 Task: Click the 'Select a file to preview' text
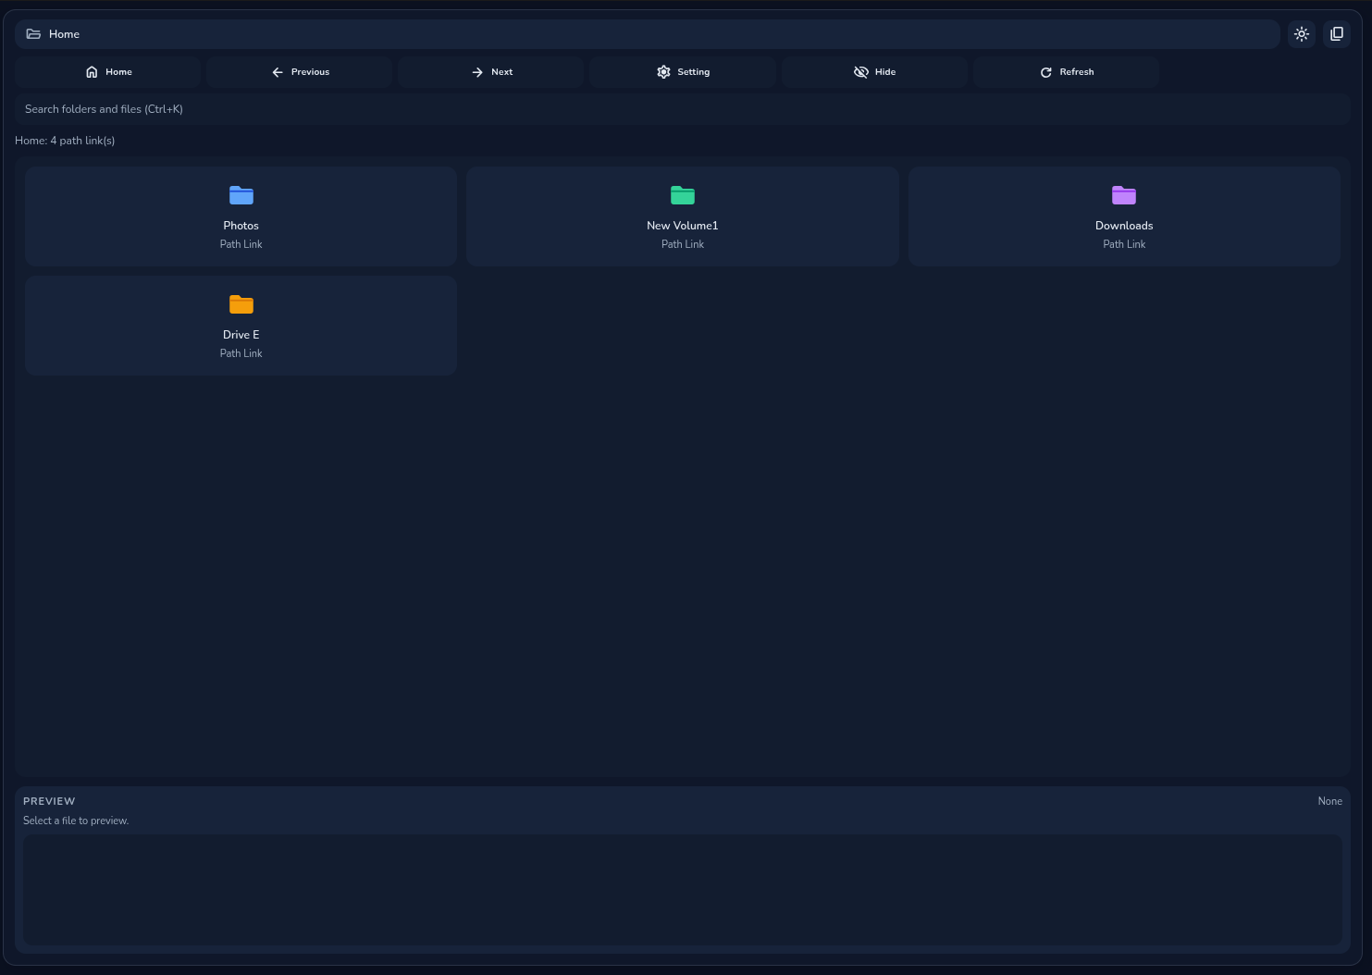pyautogui.click(x=76, y=821)
